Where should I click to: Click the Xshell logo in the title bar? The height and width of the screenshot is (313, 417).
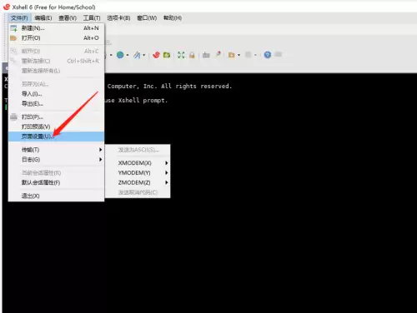tap(7, 7)
